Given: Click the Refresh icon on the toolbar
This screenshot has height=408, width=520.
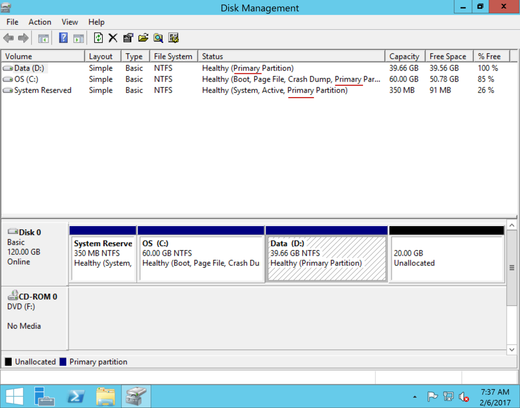Looking at the screenshot, I should point(99,38).
